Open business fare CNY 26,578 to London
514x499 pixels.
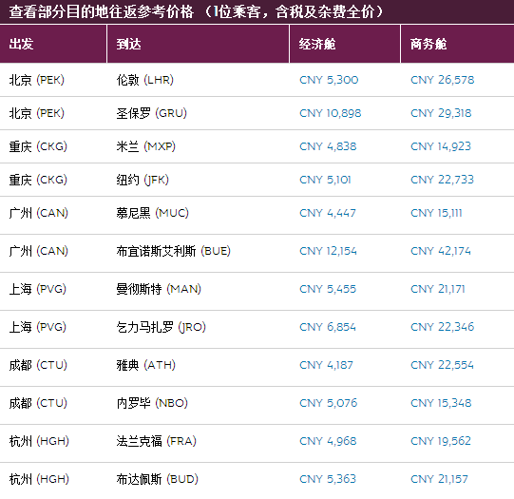pos(442,80)
